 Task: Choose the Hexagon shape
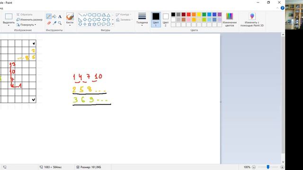tap(94, 20)
